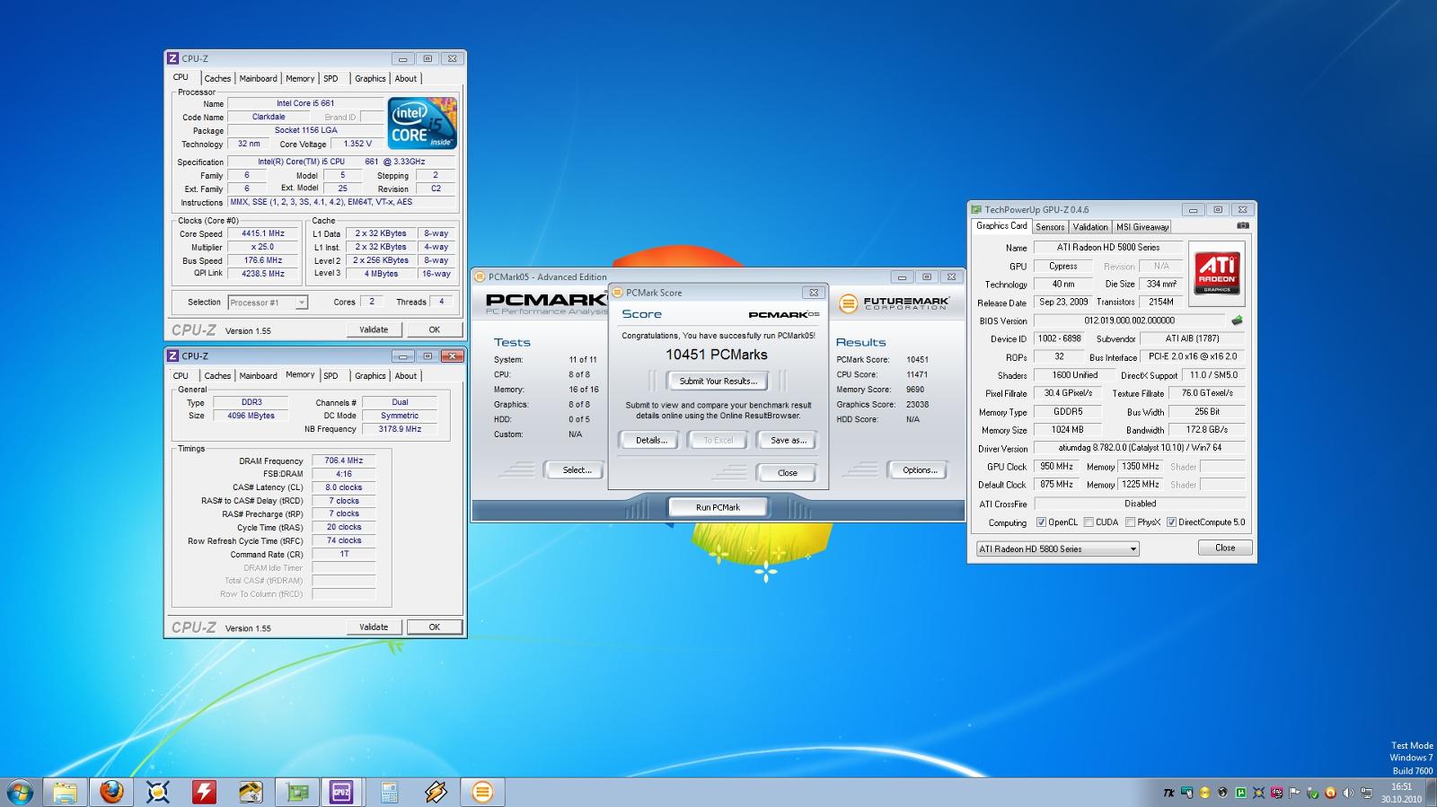Open the Calculator taskbar icon

click(x=389, y=792)
